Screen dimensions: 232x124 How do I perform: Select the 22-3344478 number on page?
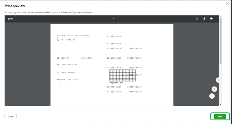click(63, 58)
